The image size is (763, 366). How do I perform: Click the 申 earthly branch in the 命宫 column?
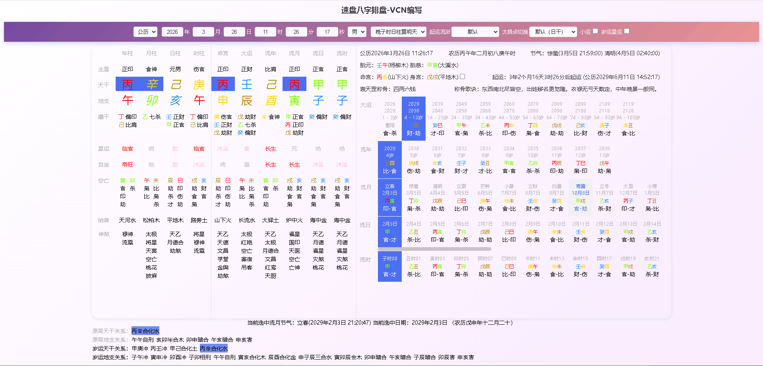click(223, 101)
